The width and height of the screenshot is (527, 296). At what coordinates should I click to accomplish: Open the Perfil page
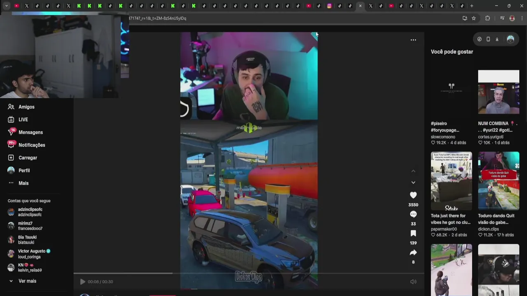(x=19, y=171)
